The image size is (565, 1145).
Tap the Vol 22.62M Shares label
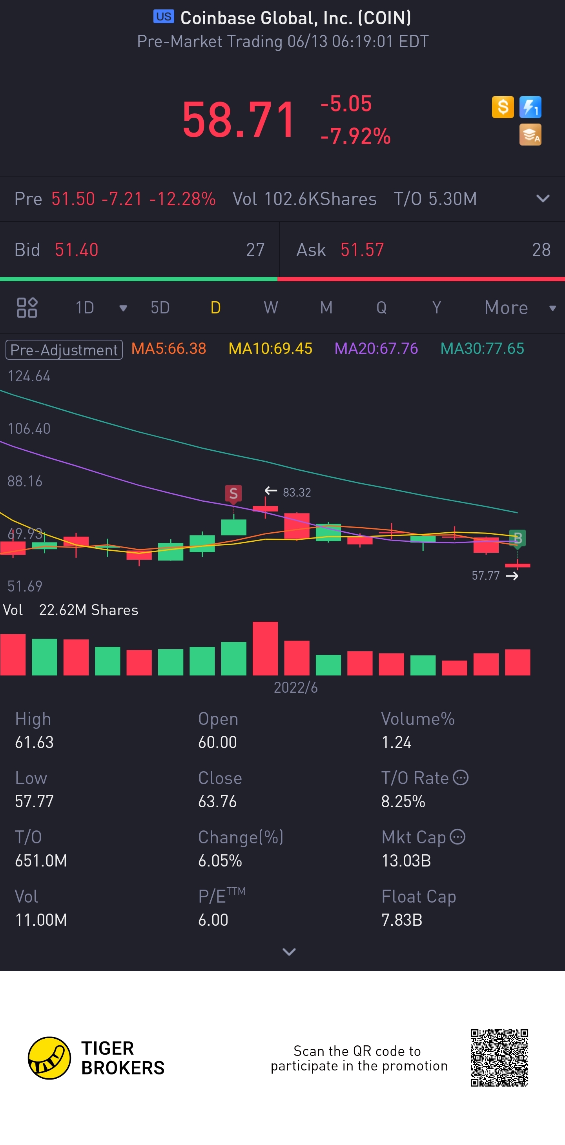[71, 610]
